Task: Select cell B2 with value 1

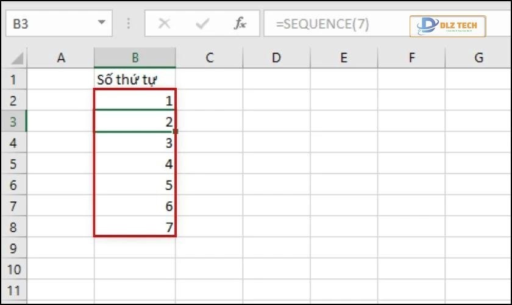Action: (135, 101)
